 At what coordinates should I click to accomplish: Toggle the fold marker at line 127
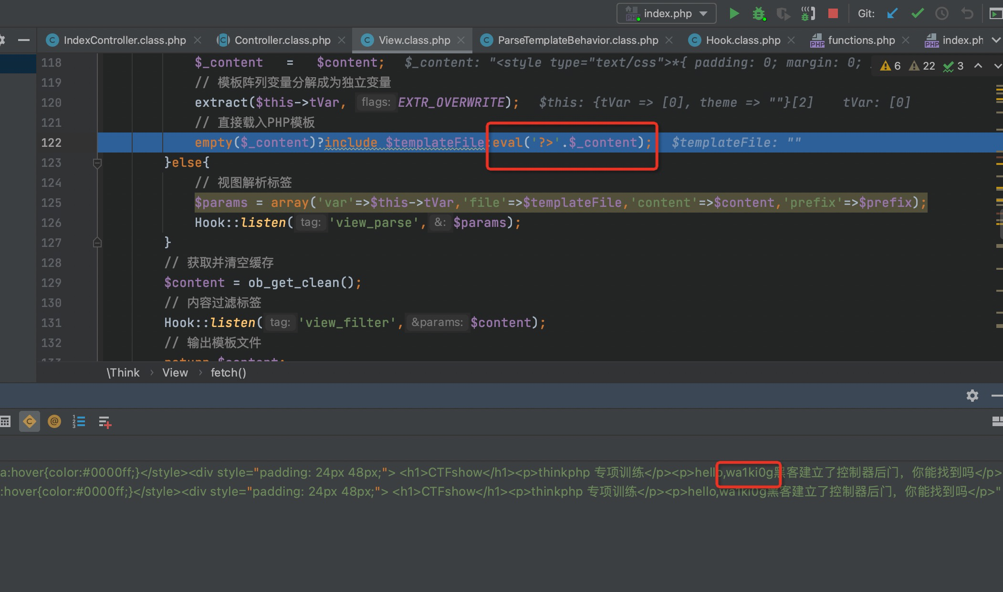click(x=97, y=243)
